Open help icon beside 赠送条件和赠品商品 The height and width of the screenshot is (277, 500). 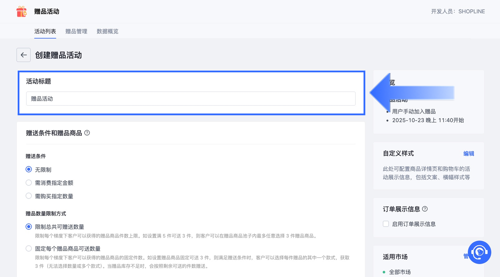[87, 133]
